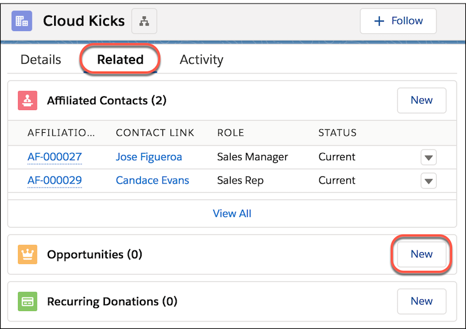Open Jose Figueroa contact link
Image resolution: width=466 pixels, height=329 pixels.
149,157
